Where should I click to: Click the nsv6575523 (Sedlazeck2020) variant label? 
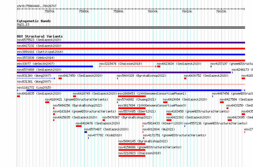[x=39, y=40]
